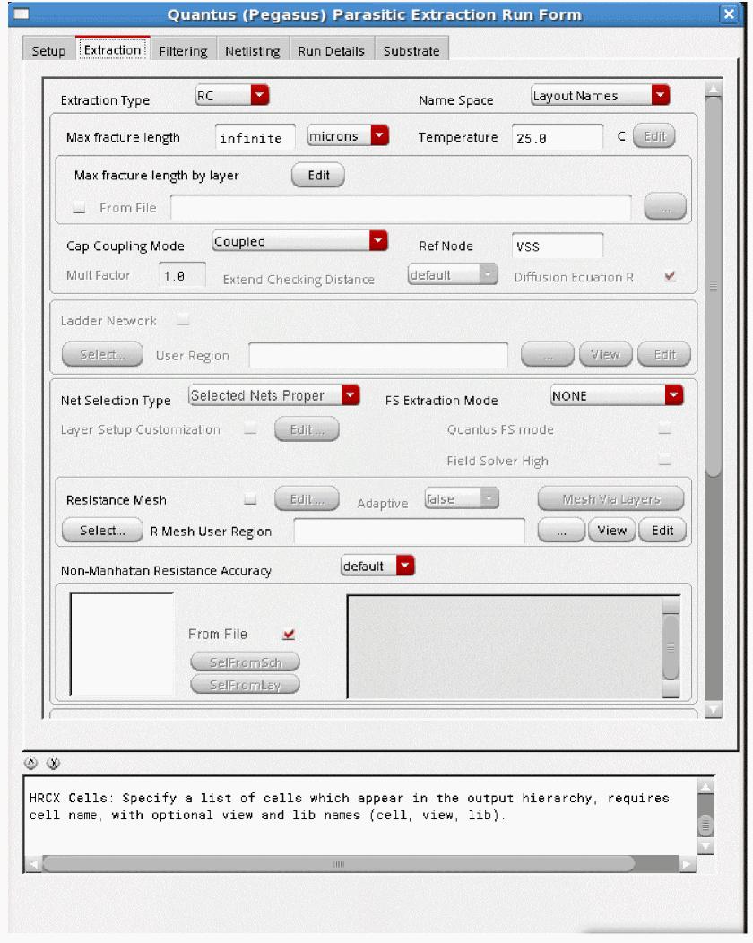The height and width of the screenshot is (943, 753).
Task: Click the X icon above message pane
Action: tap(54, 763)
